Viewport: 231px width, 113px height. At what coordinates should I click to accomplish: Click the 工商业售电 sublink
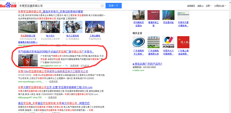pos(95,36)
